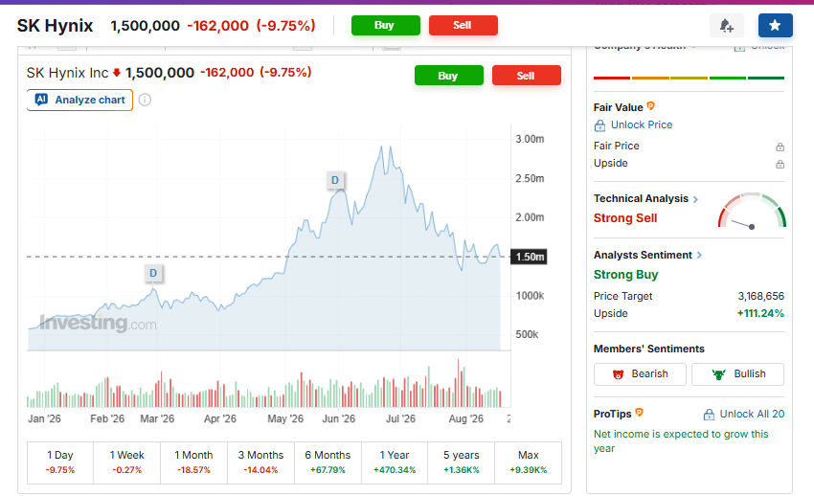Select the 3 Months performance period
This screenshot has width=814, height=496.
point(260,462)
